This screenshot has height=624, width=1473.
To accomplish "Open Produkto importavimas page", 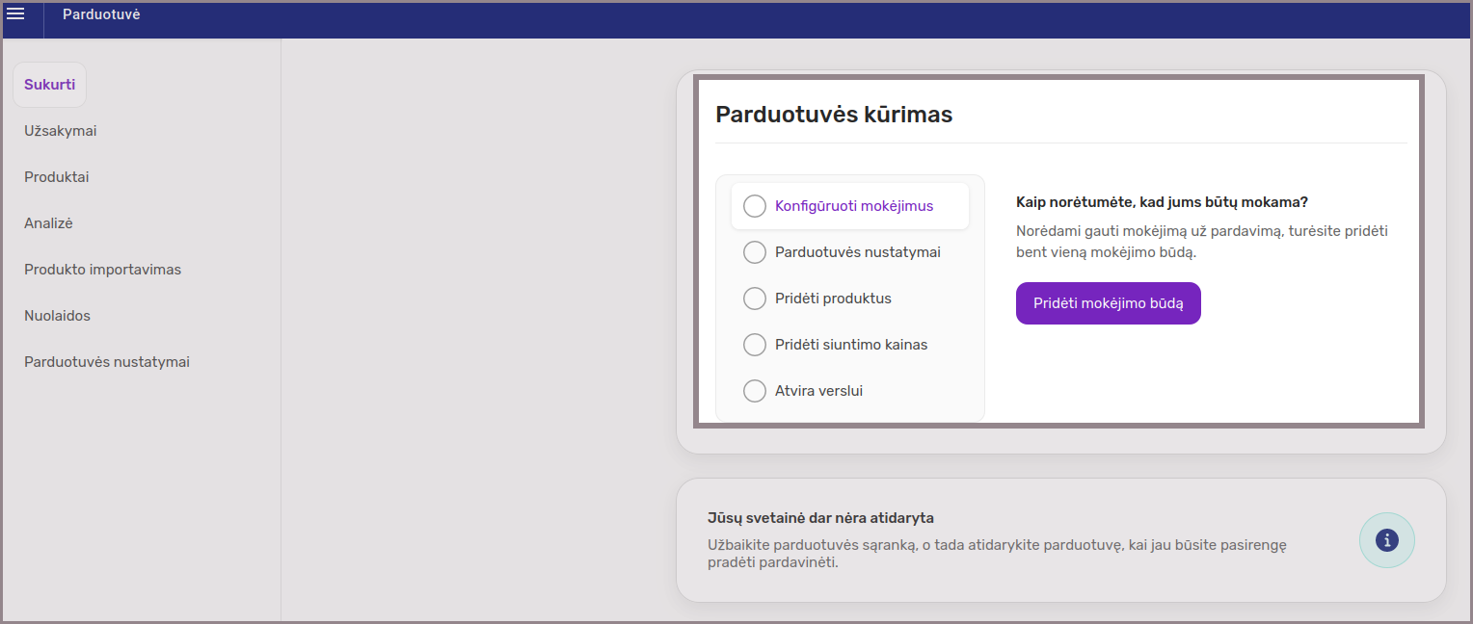I will tap(103, 270).
